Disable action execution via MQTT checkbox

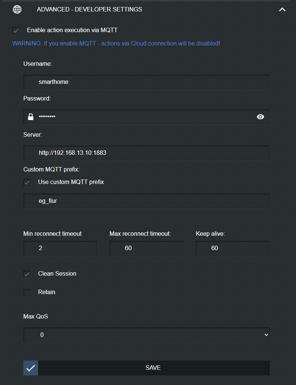point(16,30)
